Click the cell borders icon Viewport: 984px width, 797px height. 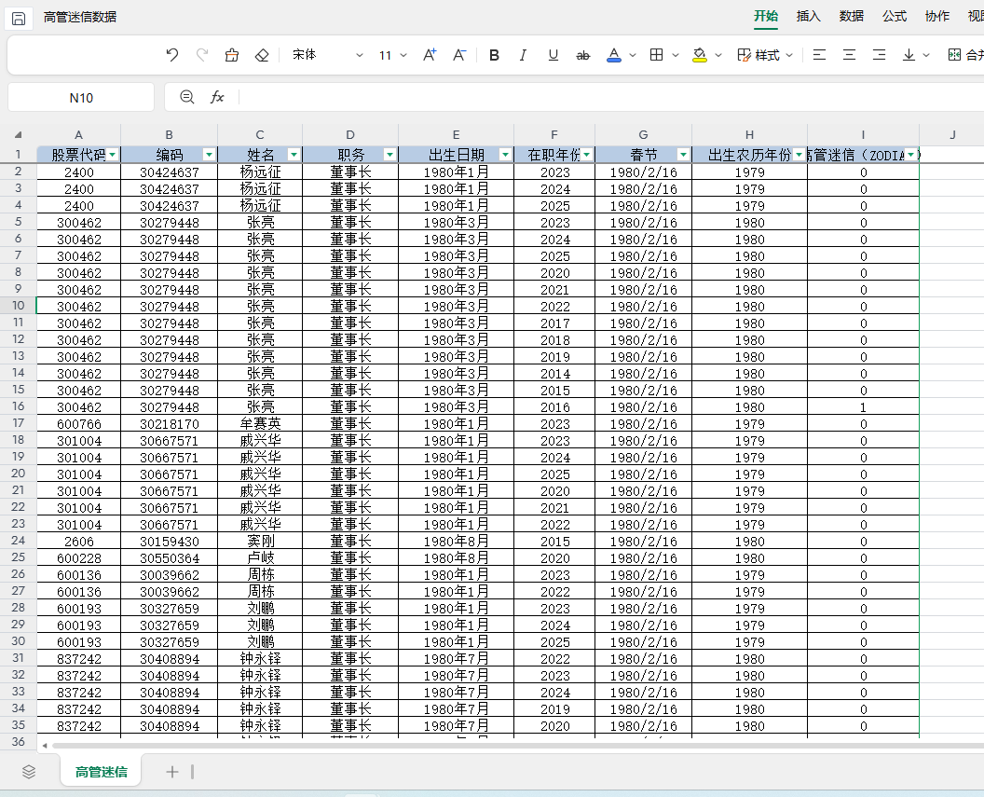[x=656, y=55]
